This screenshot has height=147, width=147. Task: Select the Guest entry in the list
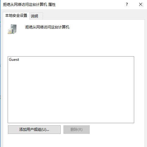14,60
